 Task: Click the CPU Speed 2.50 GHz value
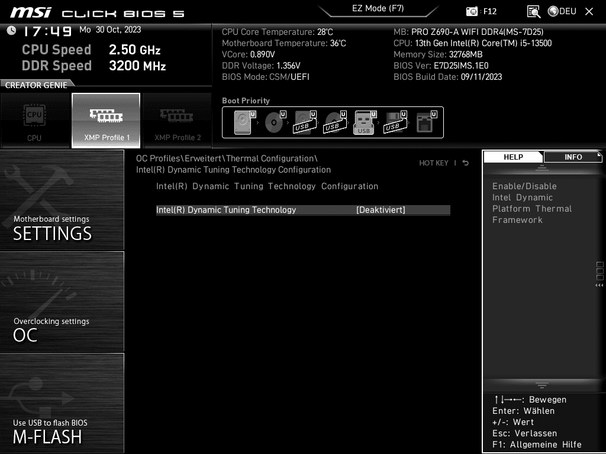point(134,50)
